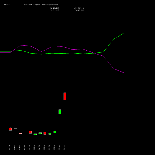155x155 pixels.
Task: Select the 25 Feb red candlestick
Action: click(x=45, y=133)
